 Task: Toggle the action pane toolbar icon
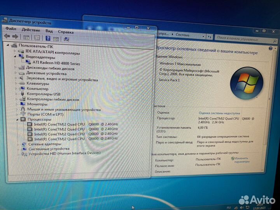tap(56, 39)
